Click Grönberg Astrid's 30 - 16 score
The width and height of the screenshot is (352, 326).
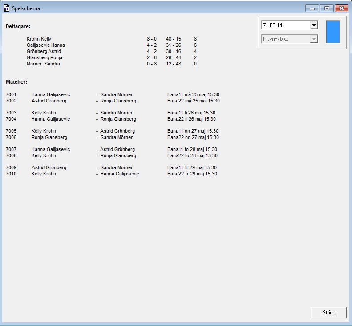174,52
